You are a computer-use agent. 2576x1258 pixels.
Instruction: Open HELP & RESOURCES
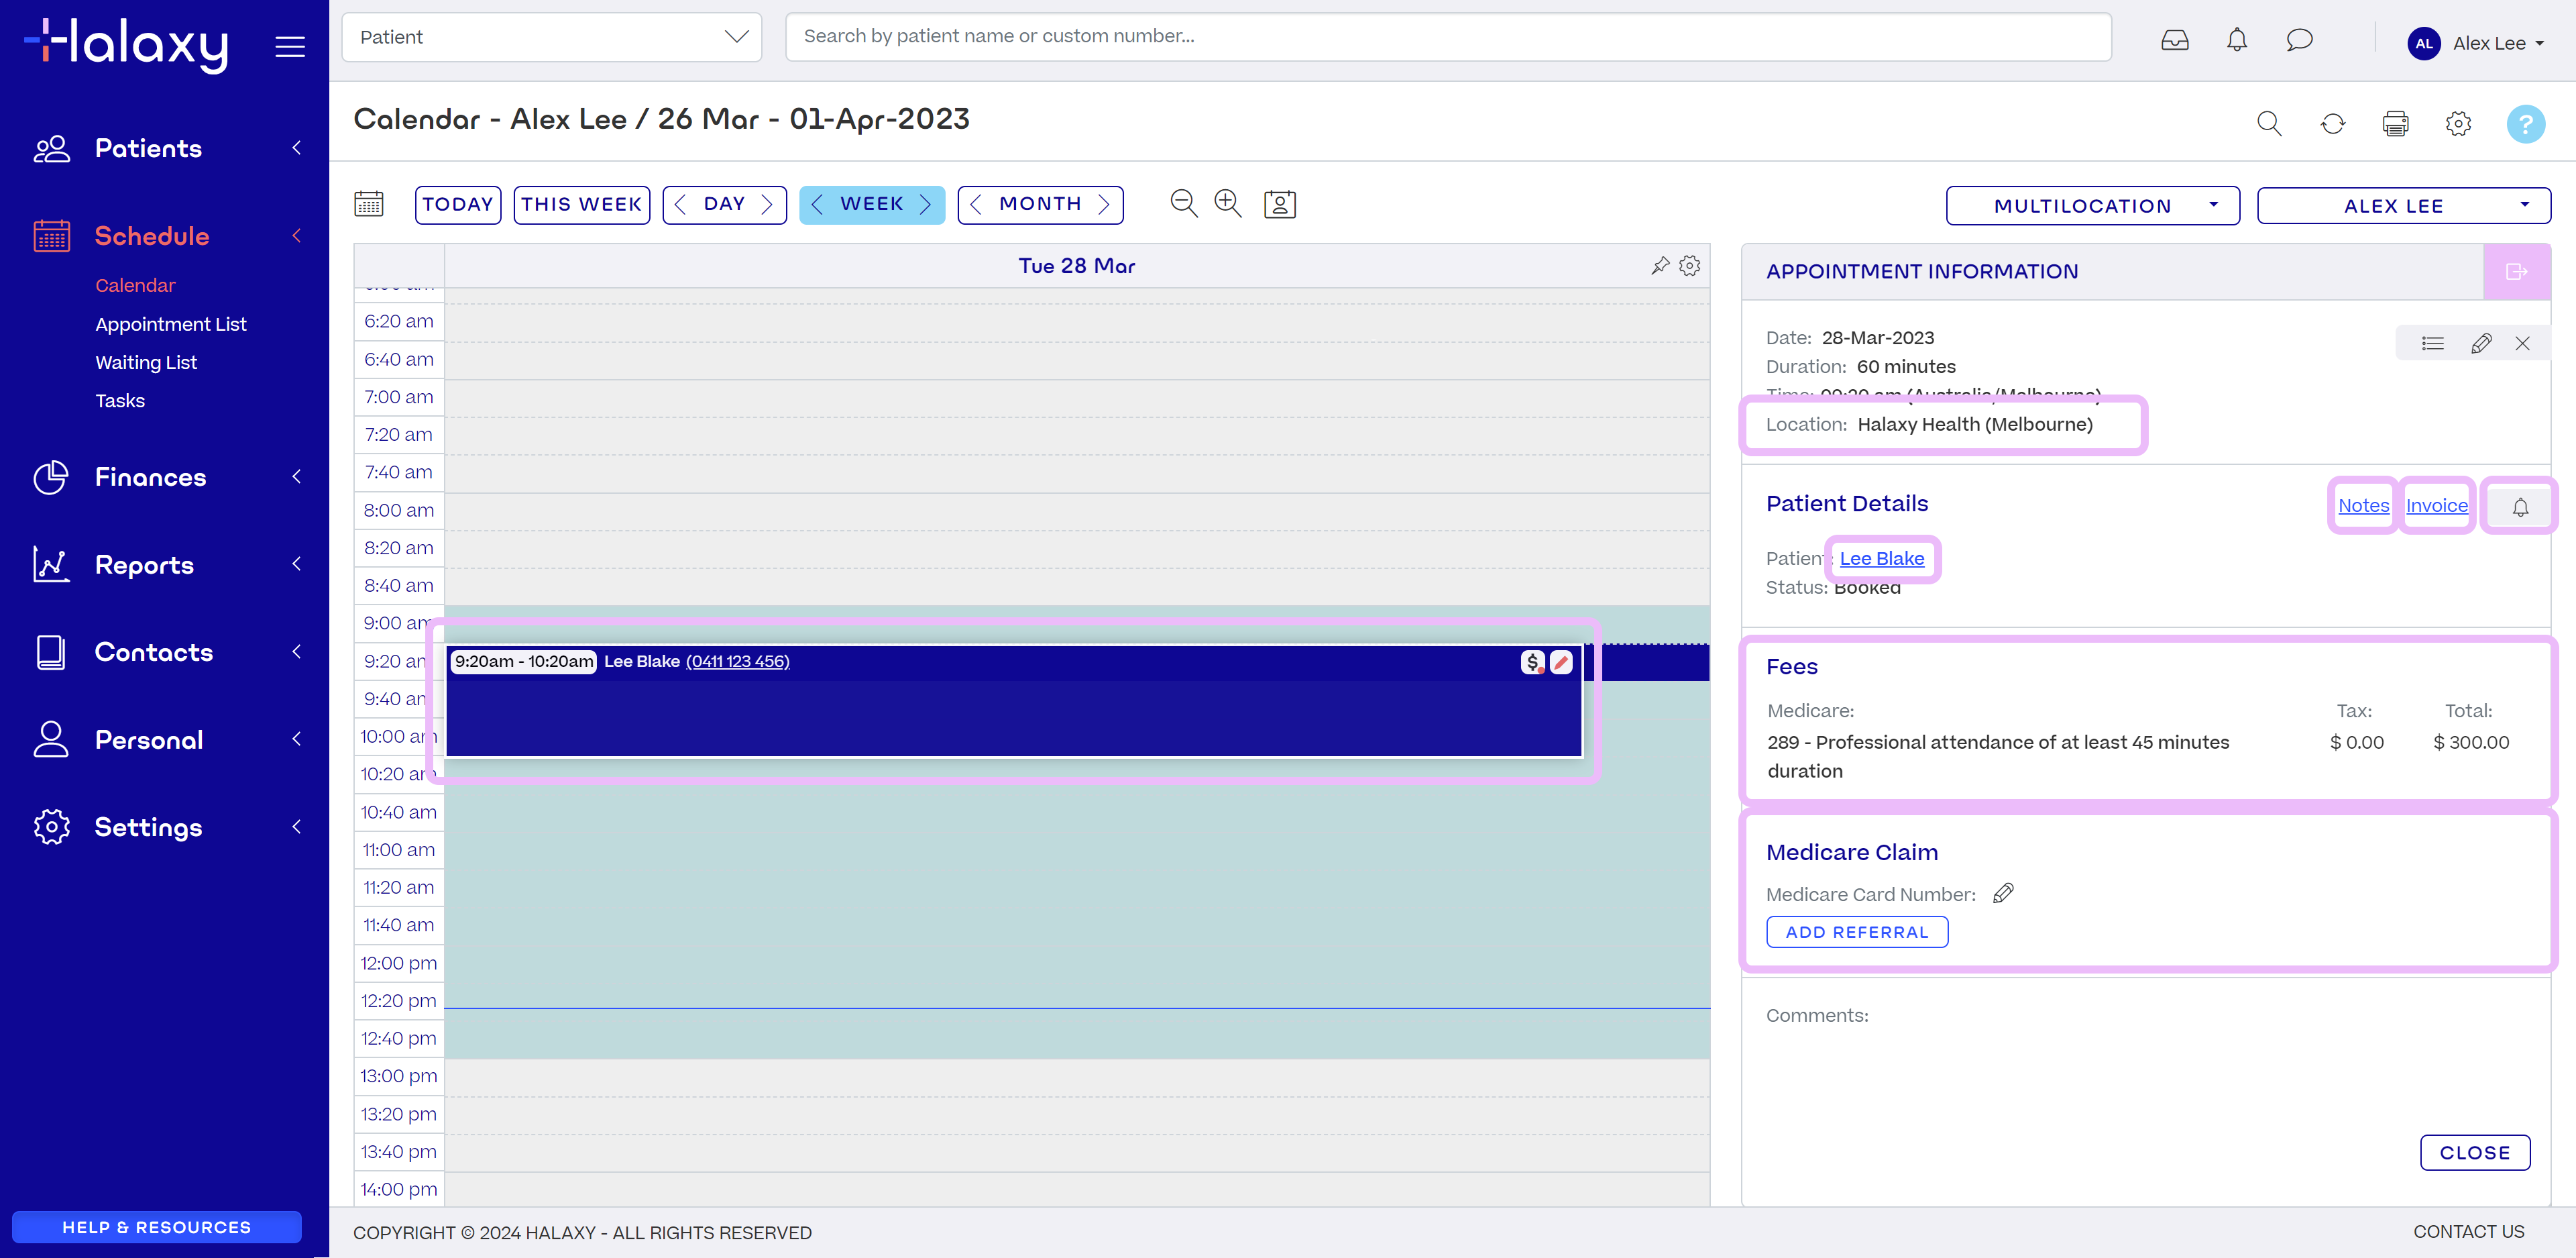[x=157, y=1227]
